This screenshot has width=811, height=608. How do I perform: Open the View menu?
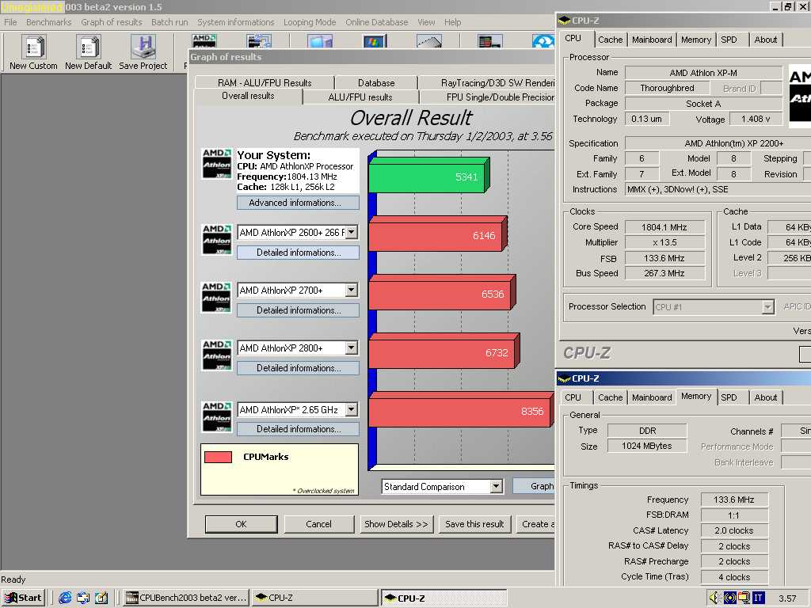point(426,22)
